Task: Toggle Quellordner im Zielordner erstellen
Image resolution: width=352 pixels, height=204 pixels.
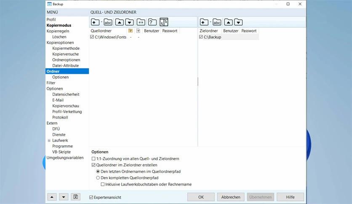Action: click(93, 165)
